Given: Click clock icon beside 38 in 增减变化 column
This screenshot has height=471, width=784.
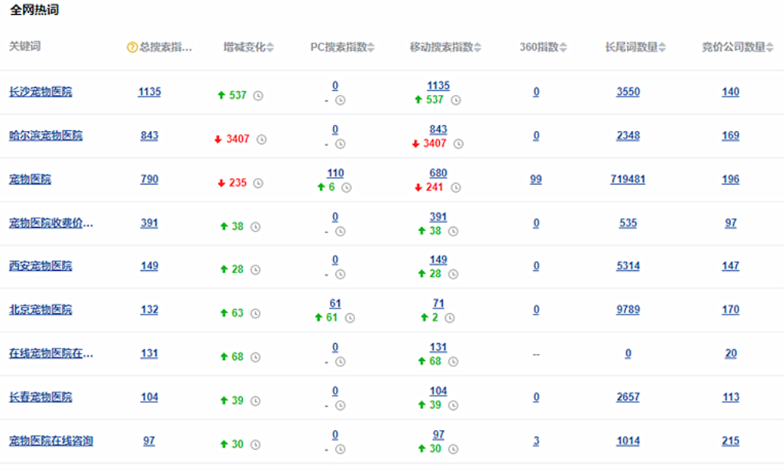Looking at the screenshot, I should [x=255, y=227].
